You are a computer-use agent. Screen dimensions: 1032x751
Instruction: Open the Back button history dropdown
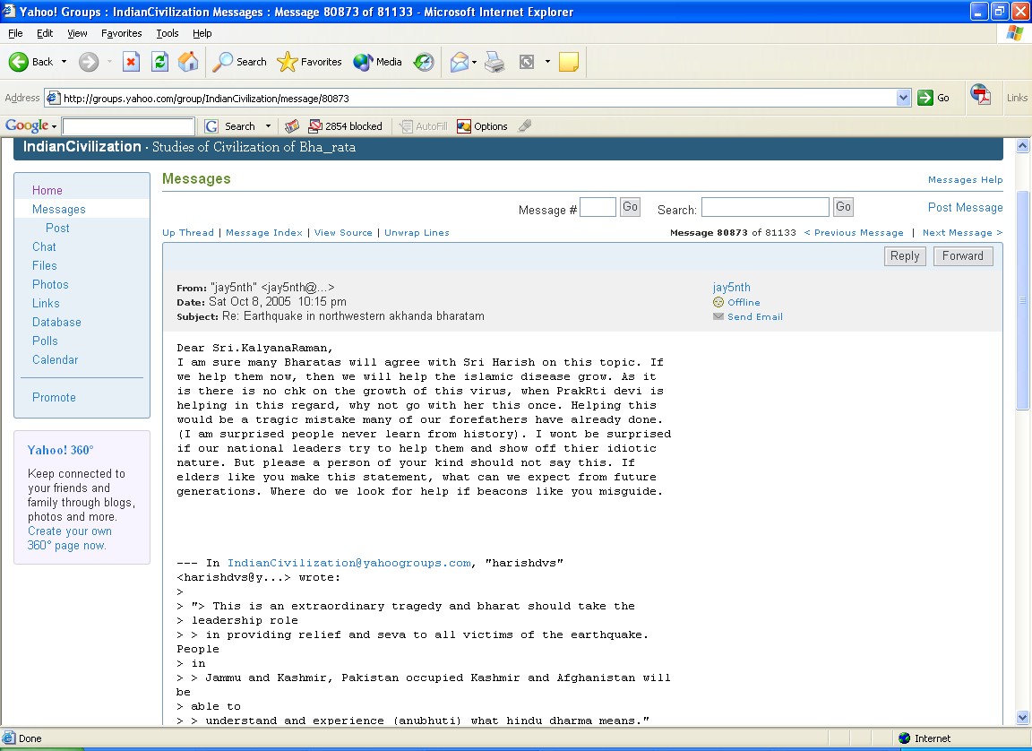point(64,62)
